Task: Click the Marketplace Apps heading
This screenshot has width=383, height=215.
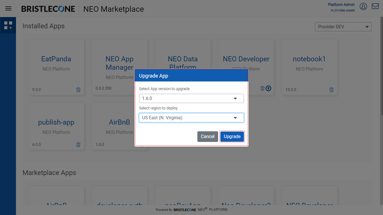Action: [x=49, y=173]
